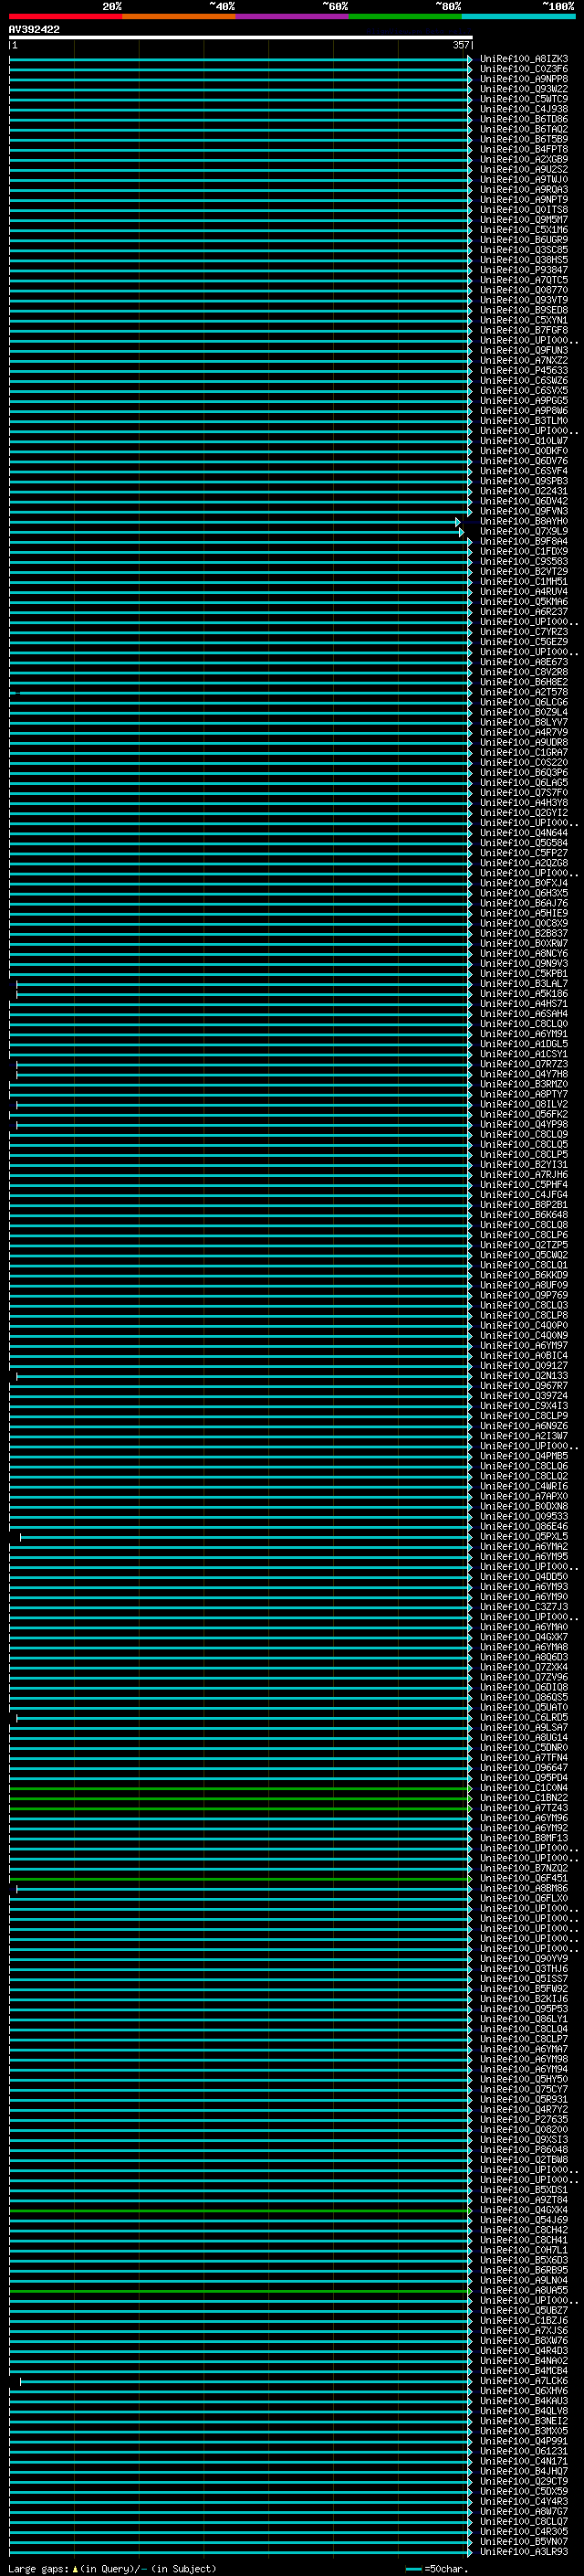The height and width of the screenshot is (2576, 584).
Task: Select hit label UniRef100_B9F8A4
Action: pyautogui.click(x=524, y=541)
